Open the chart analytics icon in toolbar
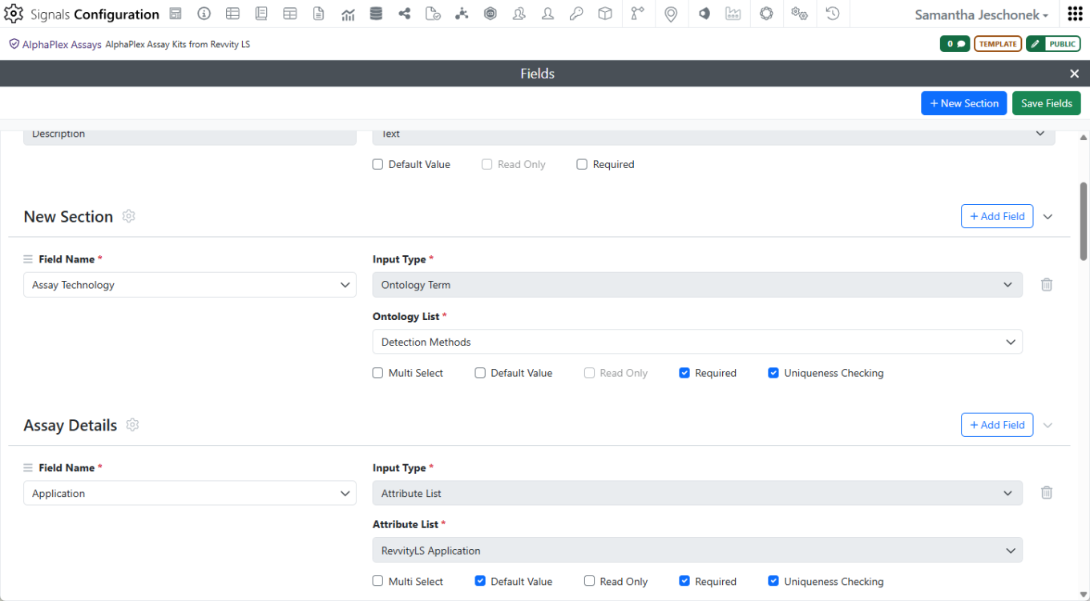1090x601 pixels. (x=348, y=14)
